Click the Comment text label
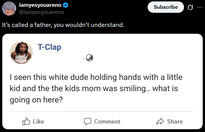205x132 pixels. click(x=107, y=121)
